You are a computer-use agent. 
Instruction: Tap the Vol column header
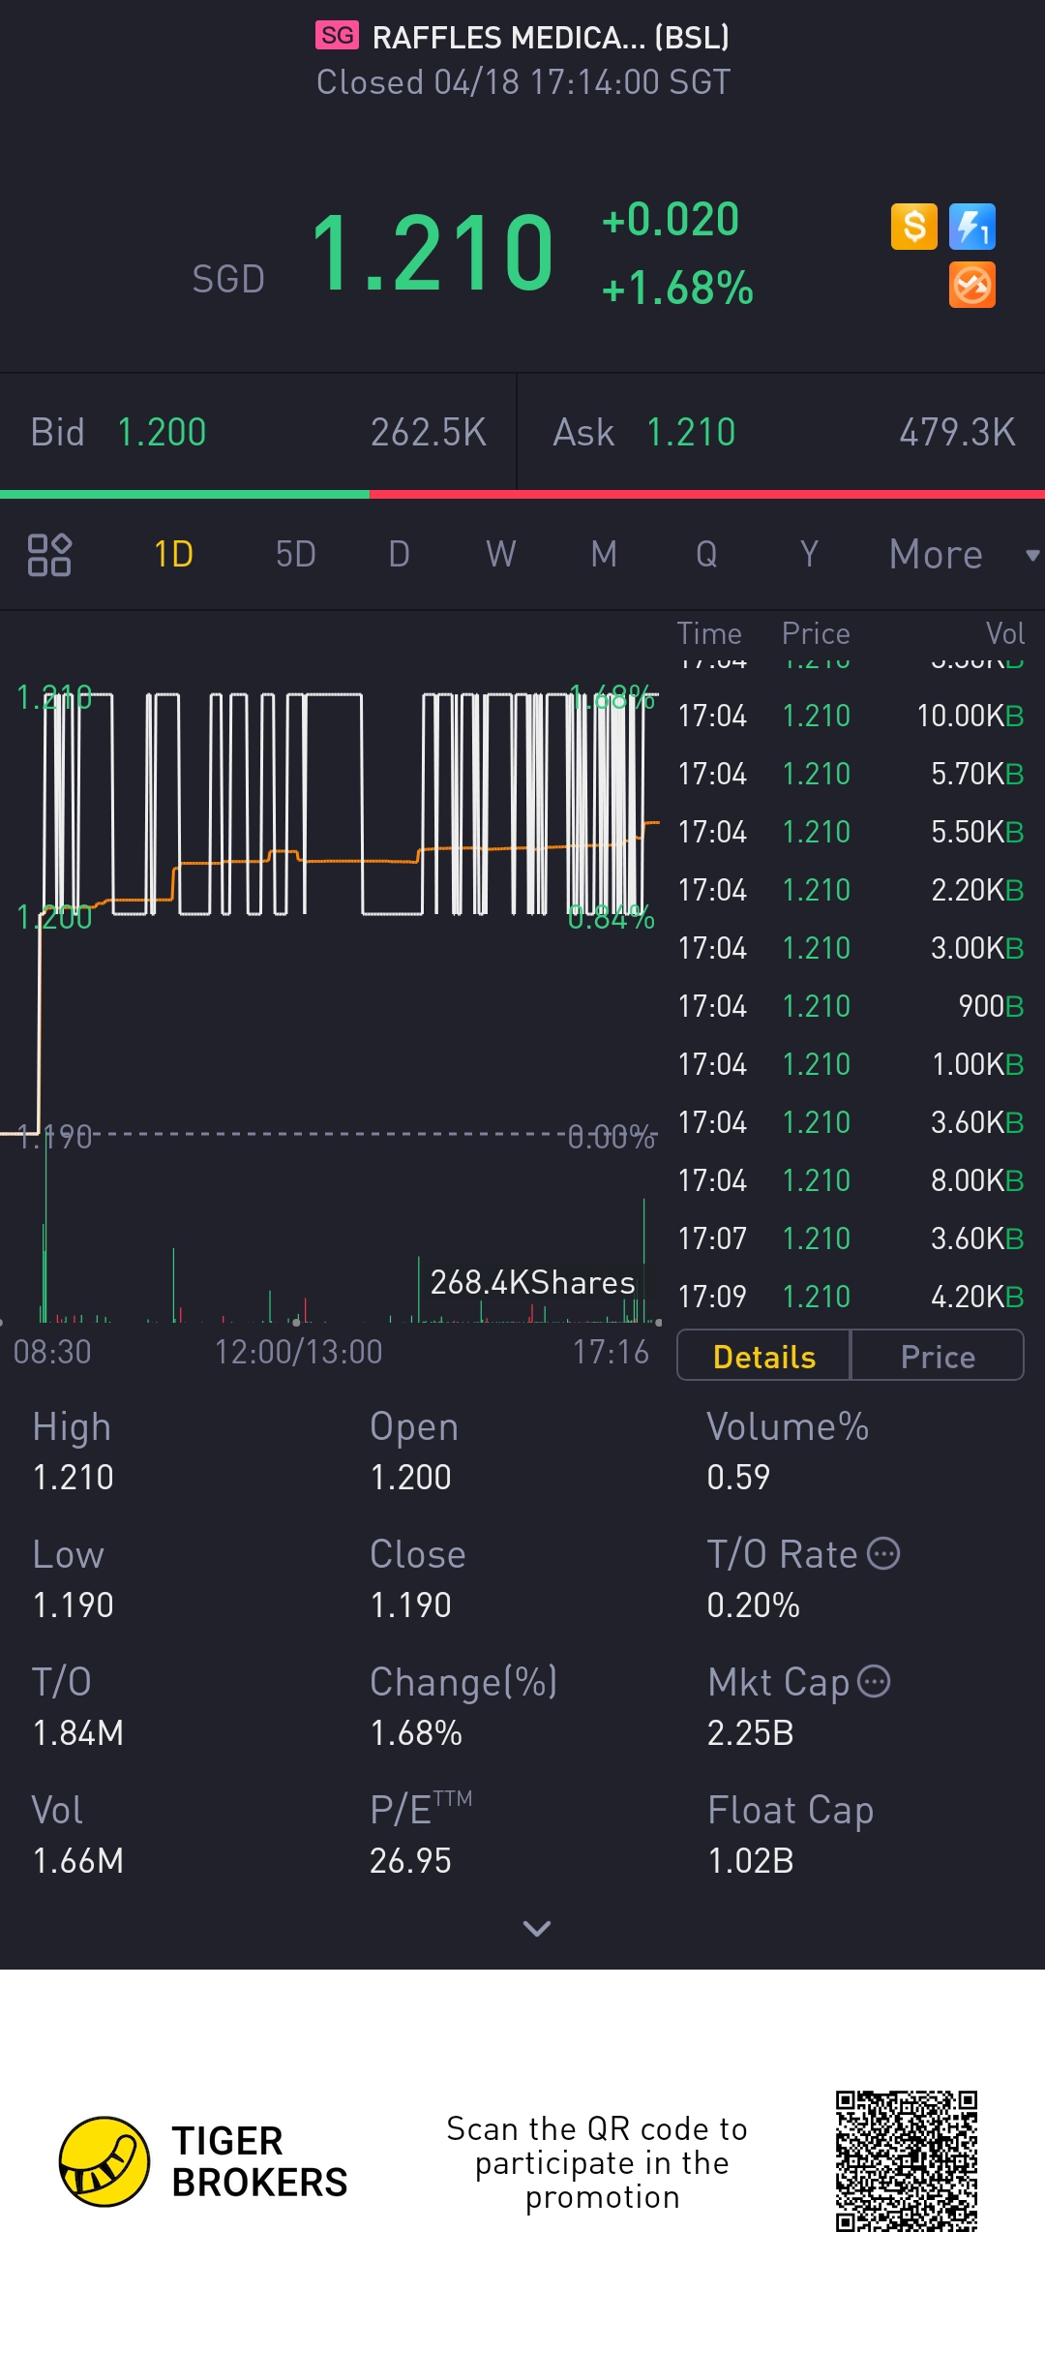1005,633
